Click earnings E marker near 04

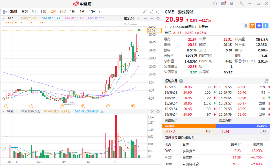click(62, 106)
